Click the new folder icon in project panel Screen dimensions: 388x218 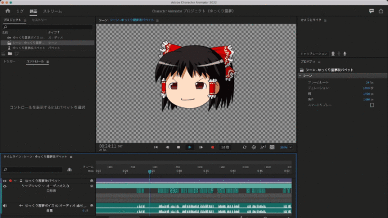click(x=10, y=53)
